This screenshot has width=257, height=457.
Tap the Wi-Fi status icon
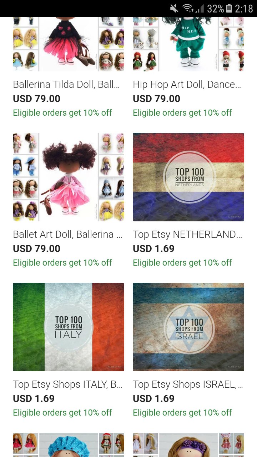187,8
